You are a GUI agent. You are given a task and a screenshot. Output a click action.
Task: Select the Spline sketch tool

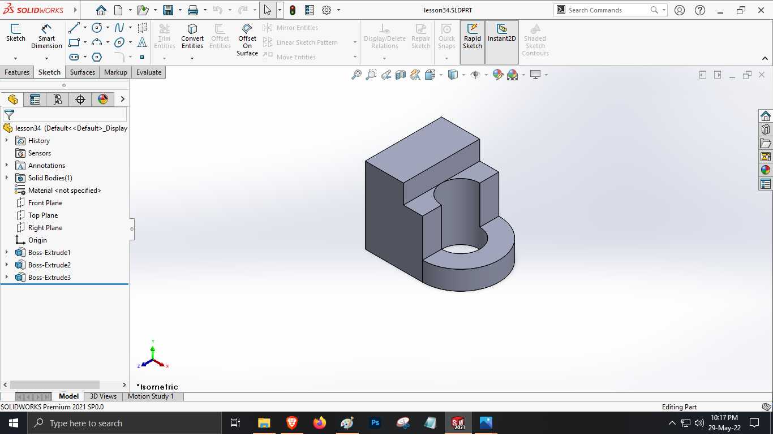tap(119, 28)
